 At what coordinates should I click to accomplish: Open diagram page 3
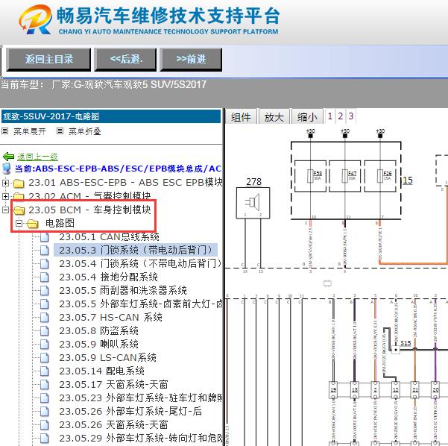click(x=351, y=116)
